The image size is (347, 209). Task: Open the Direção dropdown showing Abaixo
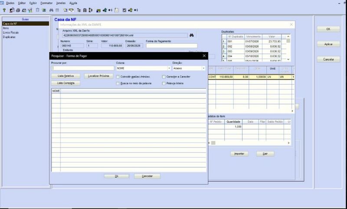point(203,69)
